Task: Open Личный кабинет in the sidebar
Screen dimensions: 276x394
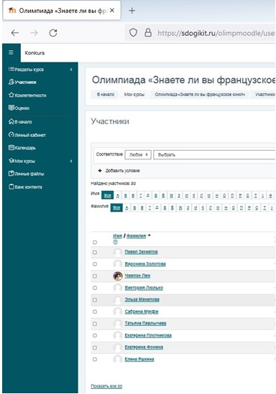Action: (x=27, y=135)
